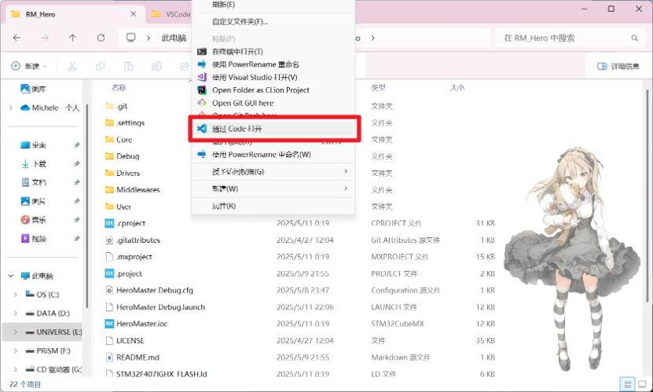Select the HeroMaster.ioc file icon
653x392 pixels.
(x=109, y=324)
